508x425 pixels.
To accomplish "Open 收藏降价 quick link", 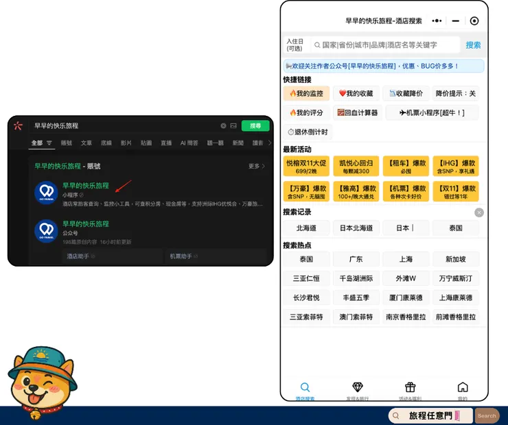I will [406, 93].
